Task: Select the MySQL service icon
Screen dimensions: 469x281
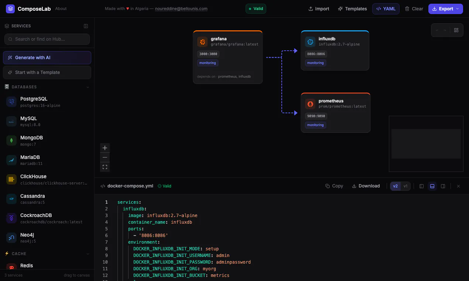Action: pyautogui.click(x=11, y=121)
